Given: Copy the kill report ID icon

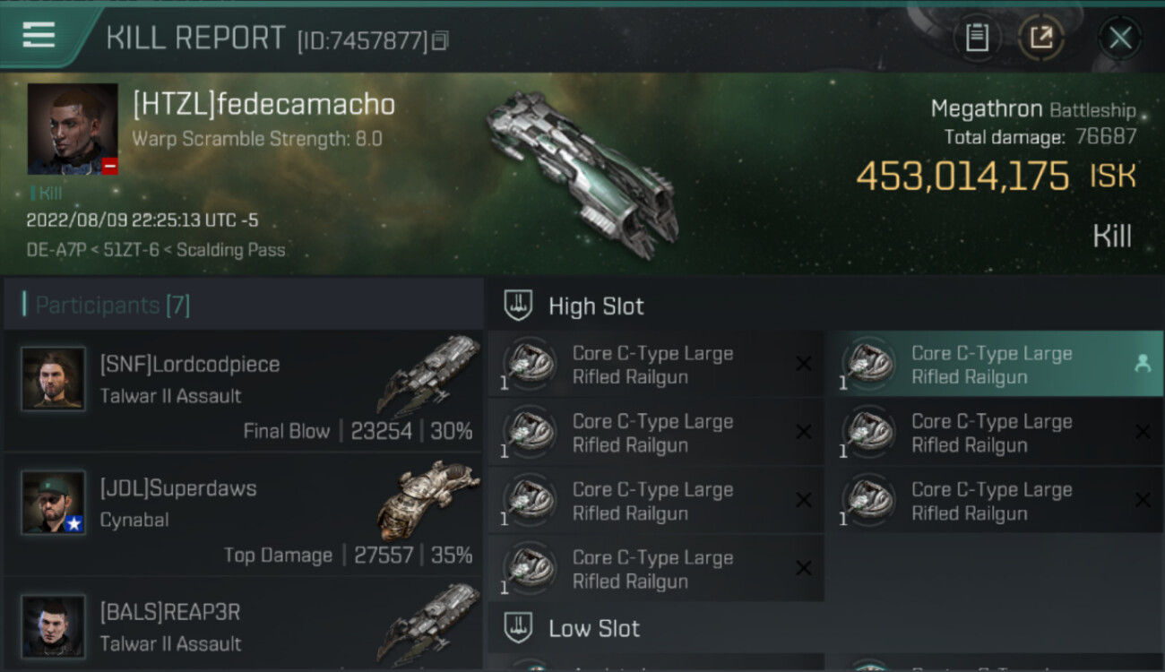Looking at the screenshot, I should (x=440, y=40).
